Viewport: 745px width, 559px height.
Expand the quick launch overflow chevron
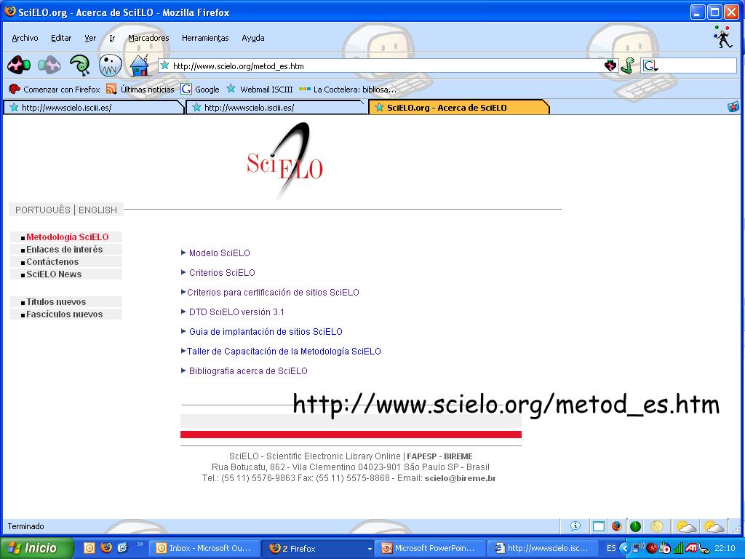(140, 544)
